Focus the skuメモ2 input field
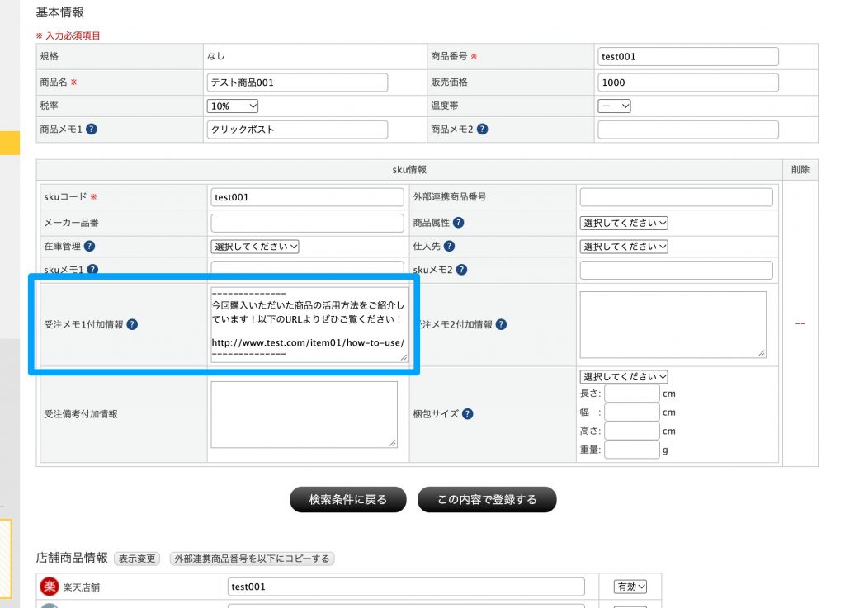 click(676, 270)
